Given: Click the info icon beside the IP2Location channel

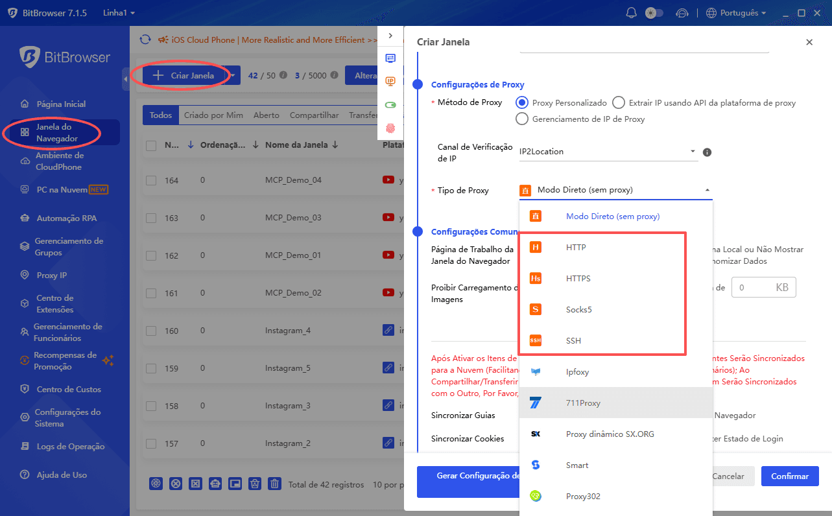Looking at the screenshot, I should (x=707, y=152).
